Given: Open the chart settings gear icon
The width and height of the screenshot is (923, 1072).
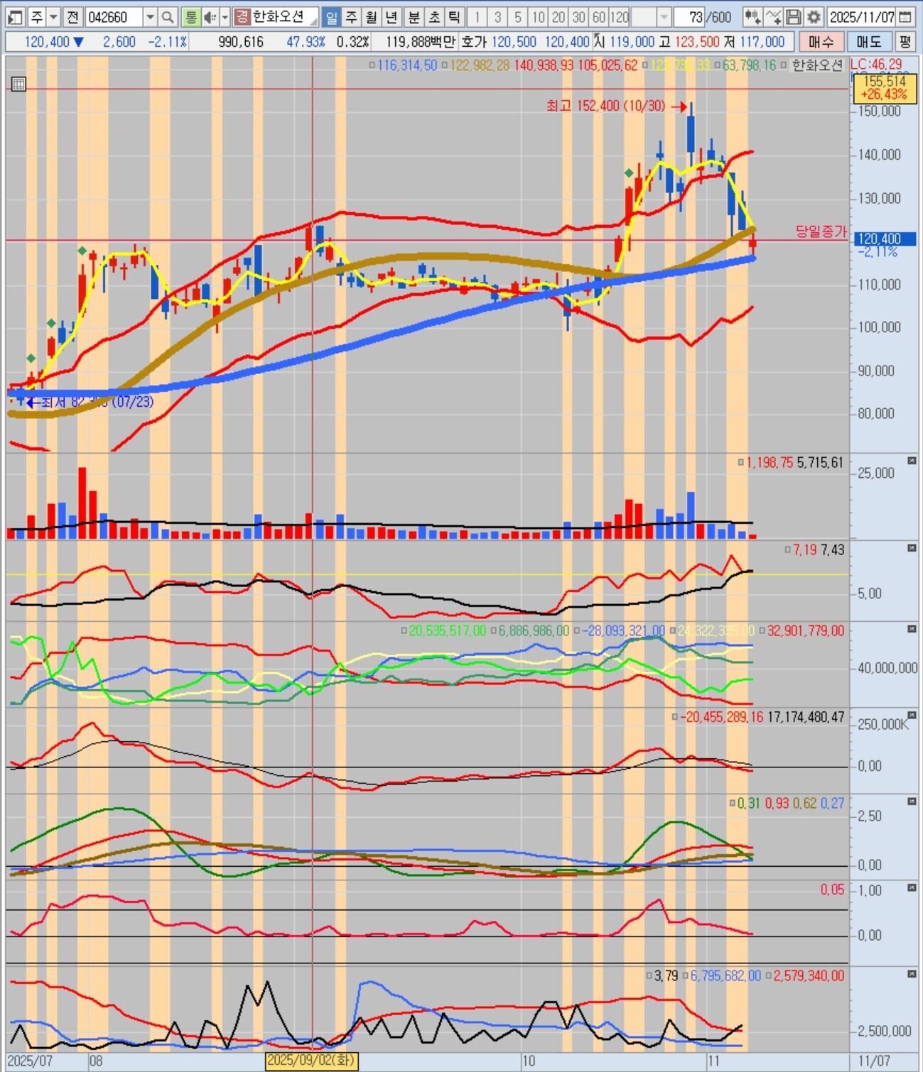Looking at the screenshot, I should [814, 17].
